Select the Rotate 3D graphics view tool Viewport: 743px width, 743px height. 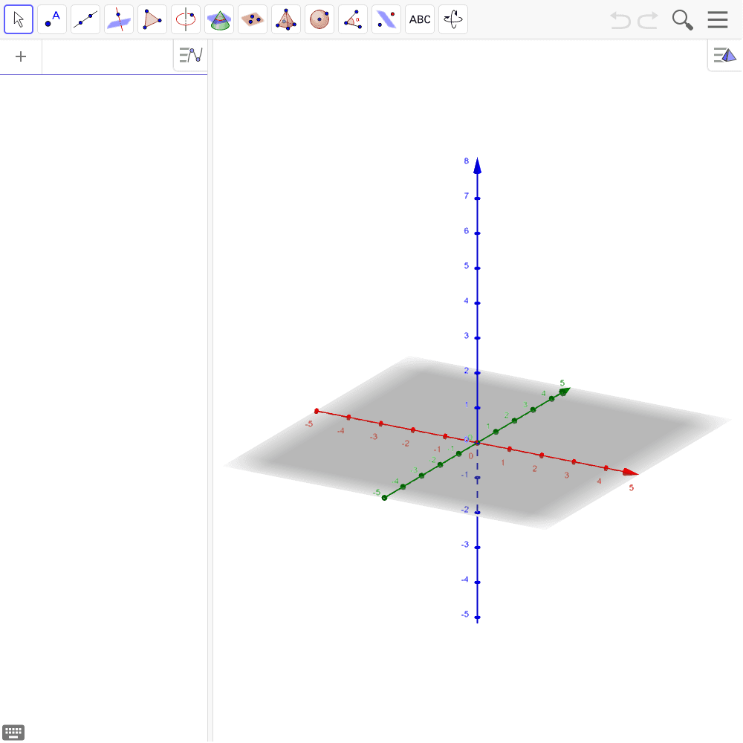pyautogui.click(x=453, y=19)
